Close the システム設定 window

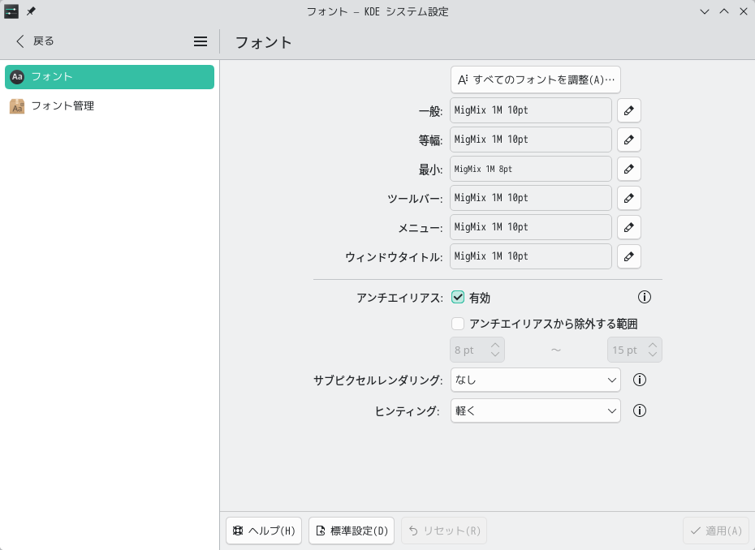tap(744, 11)
